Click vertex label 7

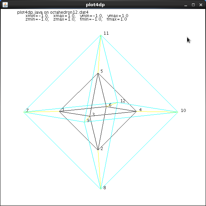[x=27, y=110]
